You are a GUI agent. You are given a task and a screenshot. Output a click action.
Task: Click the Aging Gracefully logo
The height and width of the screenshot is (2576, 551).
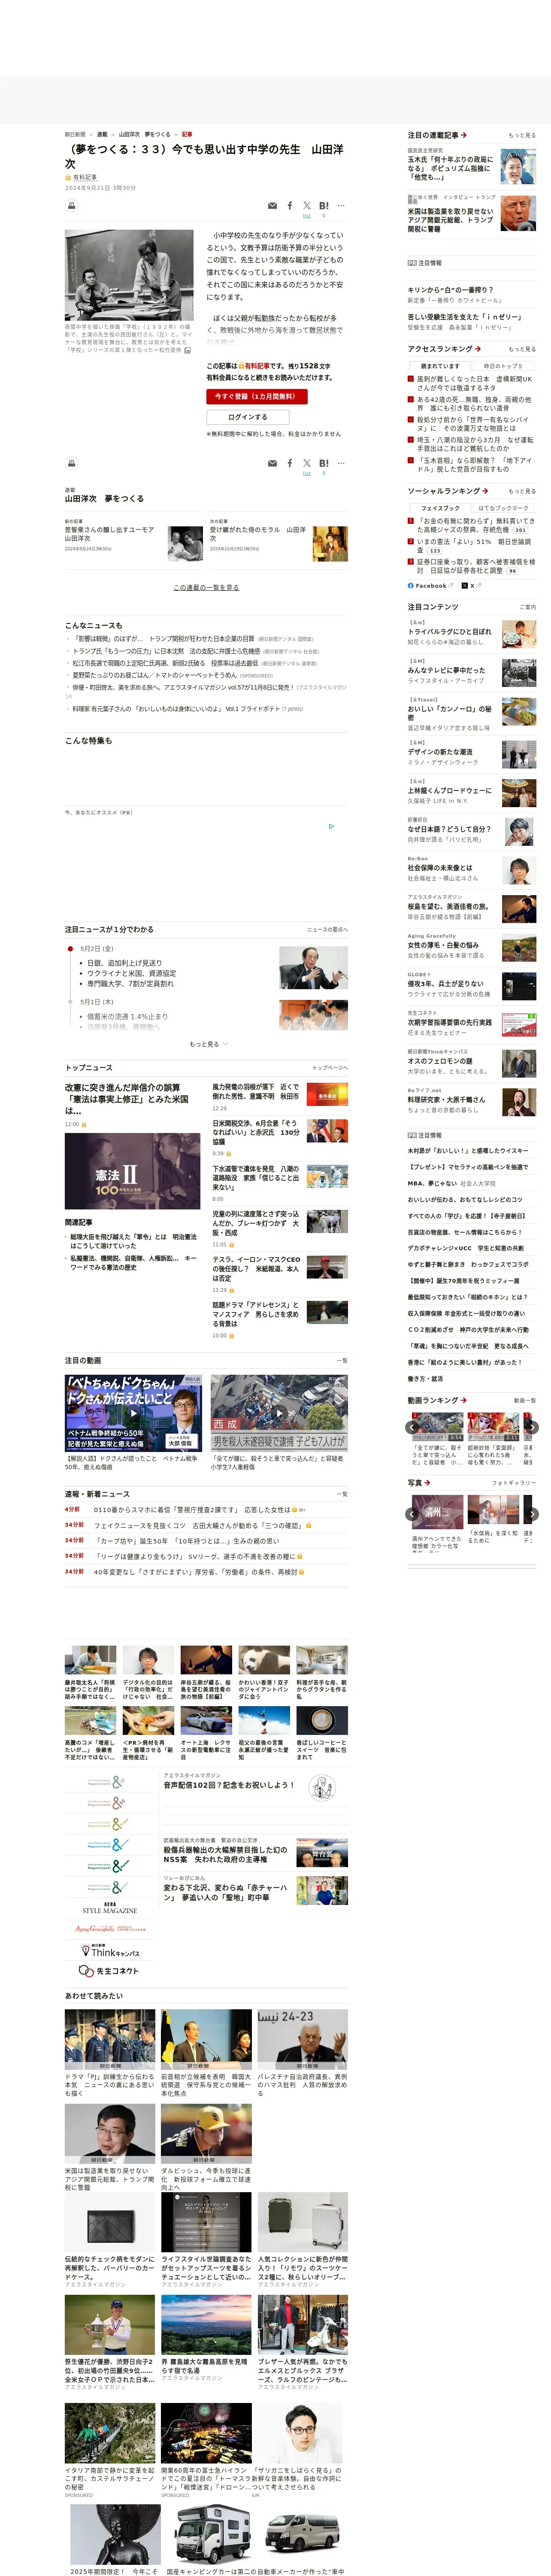click(109, 1929)
